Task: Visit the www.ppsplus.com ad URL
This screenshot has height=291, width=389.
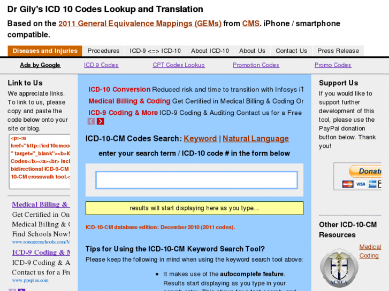Action: pyautogui.click(x=30, y=280)
